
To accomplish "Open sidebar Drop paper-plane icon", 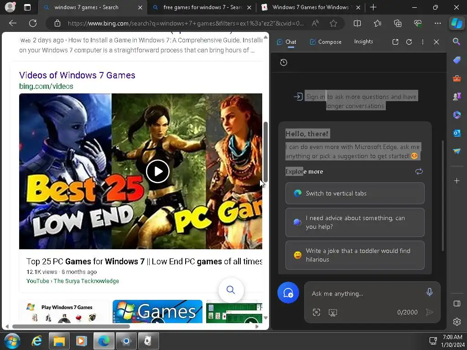I will [457, 151].
